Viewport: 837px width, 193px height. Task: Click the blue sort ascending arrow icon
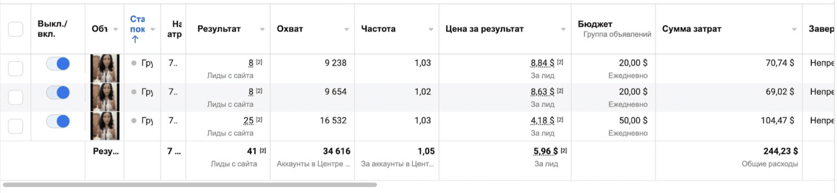click(x=135, y=39)
